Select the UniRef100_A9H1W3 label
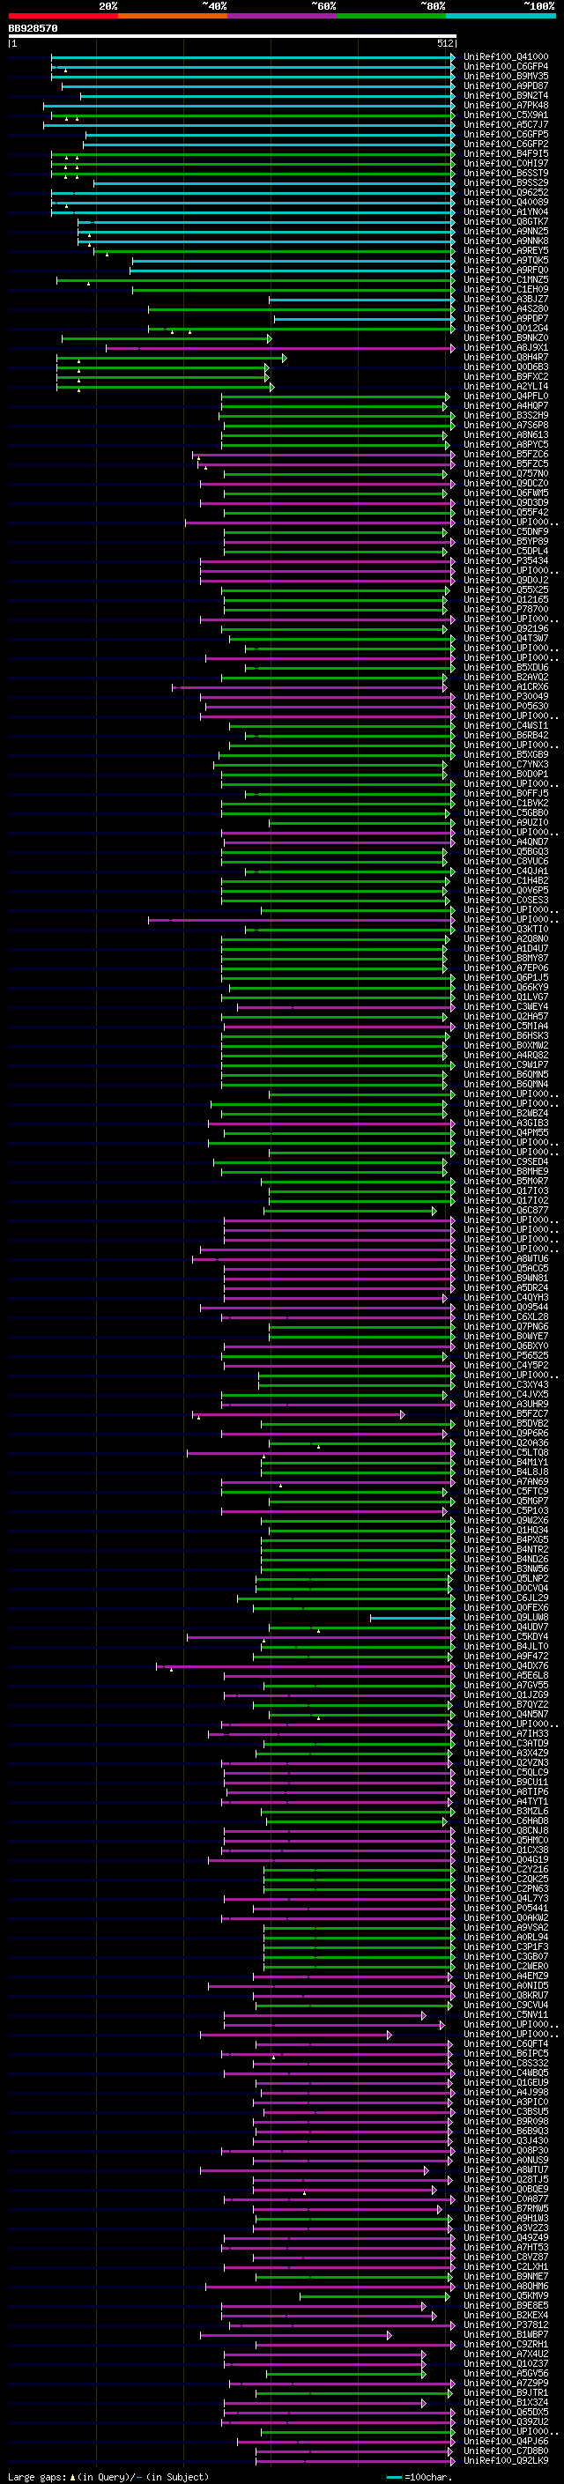 pyautogui.click(x=506, y=2219)
